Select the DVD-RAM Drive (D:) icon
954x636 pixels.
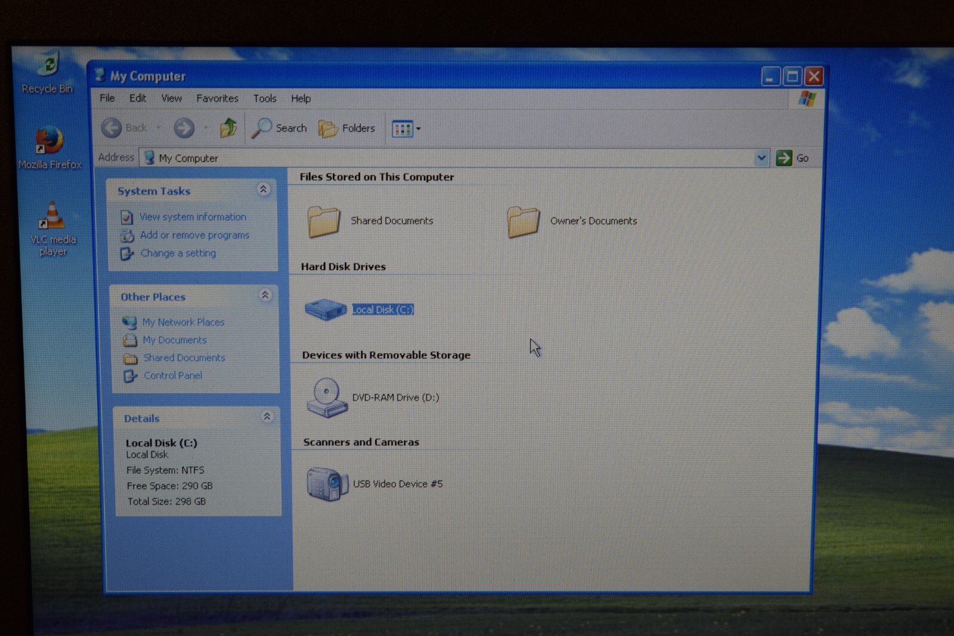coord(327,398)
